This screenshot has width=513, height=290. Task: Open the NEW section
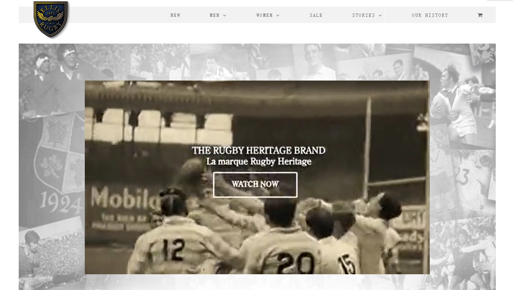pos(175,15)
